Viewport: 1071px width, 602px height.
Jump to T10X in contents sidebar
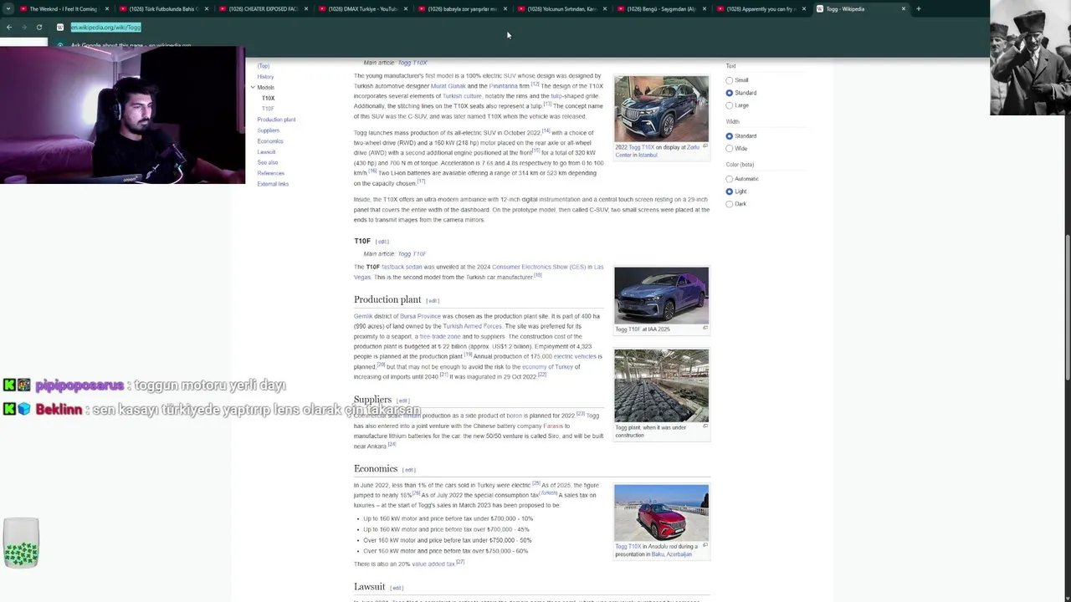tap(268, 98)
